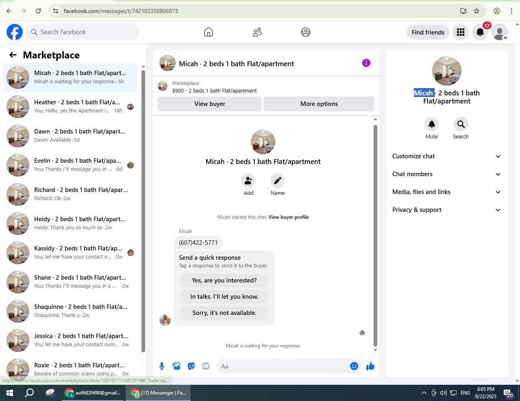Expand Chat members section
The image size is (520, 401).
tap(446, 174)
